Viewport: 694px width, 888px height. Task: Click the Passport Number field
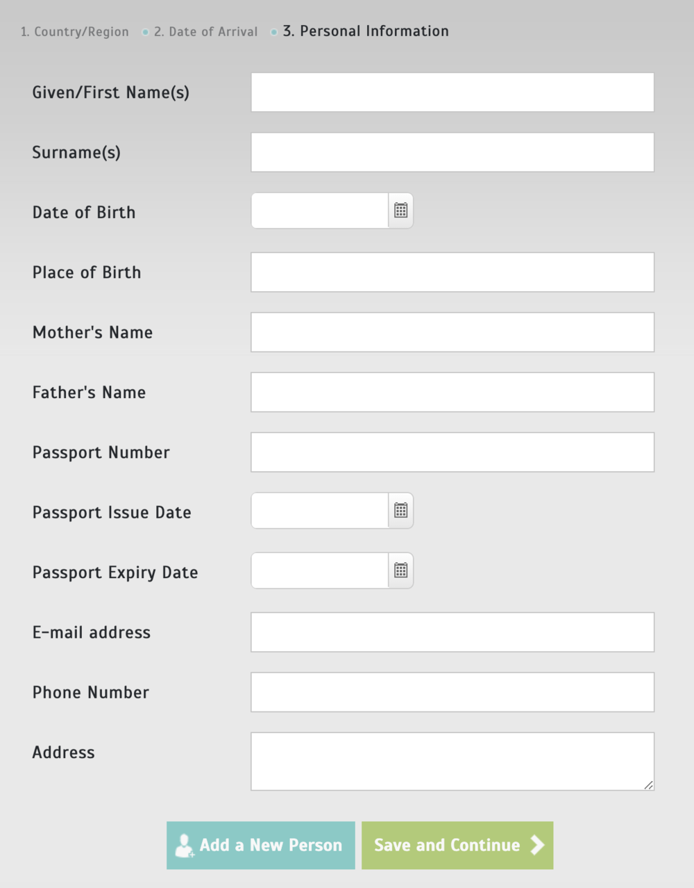click(452, 452)
